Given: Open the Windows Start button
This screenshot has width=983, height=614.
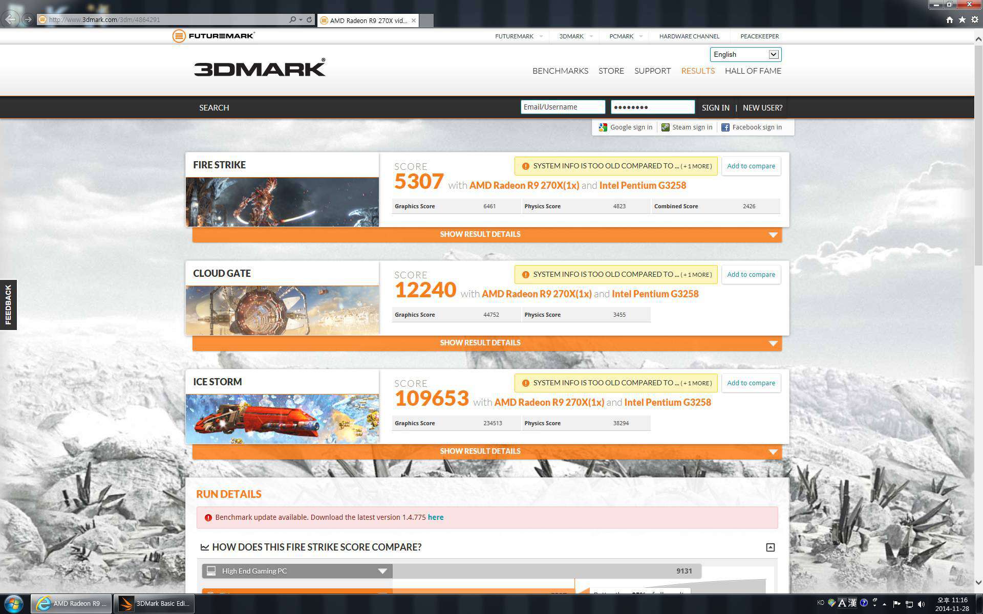Looking at the screenshot, I should coord(14,604).
